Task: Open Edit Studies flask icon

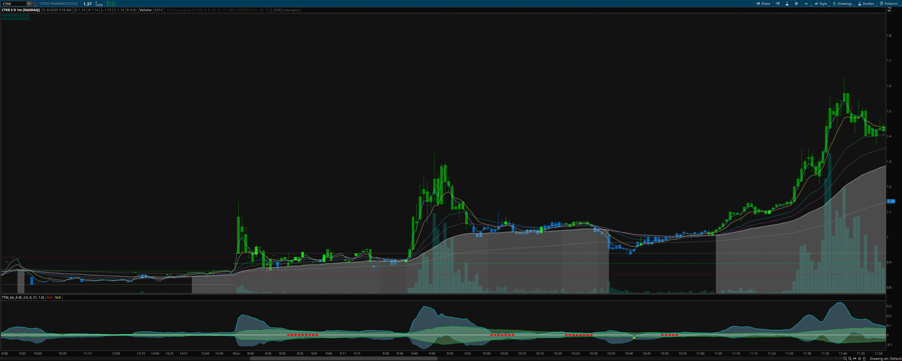Action: tap(787, 4)
